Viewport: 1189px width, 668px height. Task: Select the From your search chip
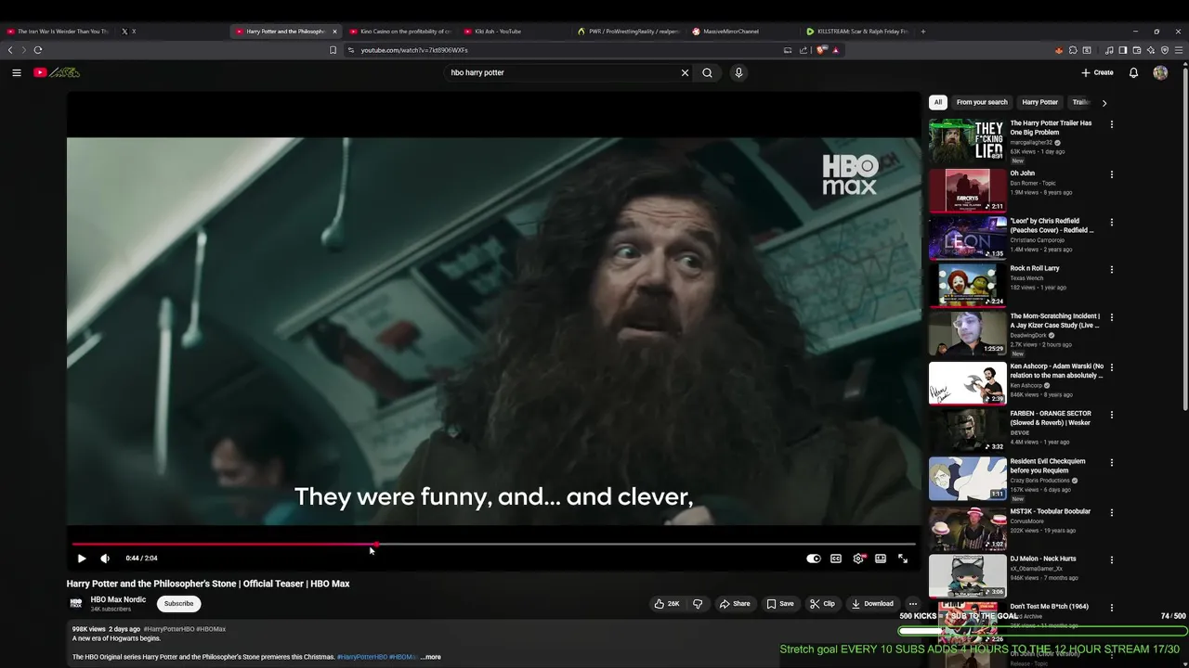pos(982,102)
